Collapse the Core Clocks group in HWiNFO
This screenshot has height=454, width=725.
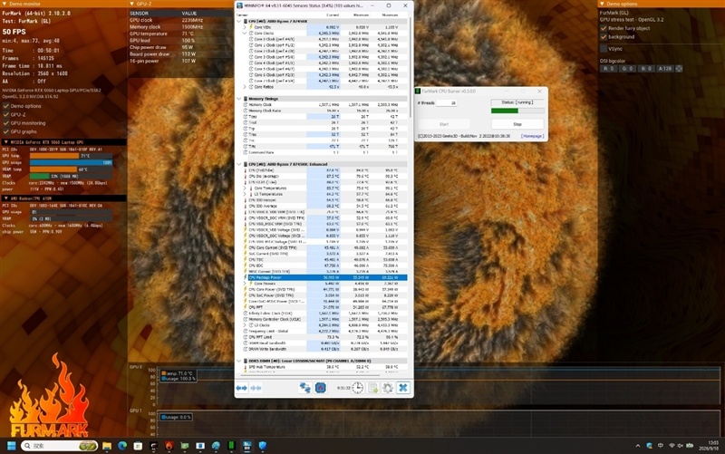click(245, 34)
